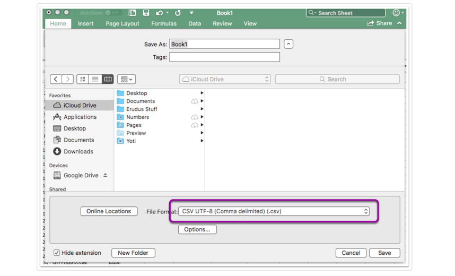Viewport: 455px width, 276px height.
Task: Expand the Erudus Stuff folder arrow
Action: (x=202, y=109)
